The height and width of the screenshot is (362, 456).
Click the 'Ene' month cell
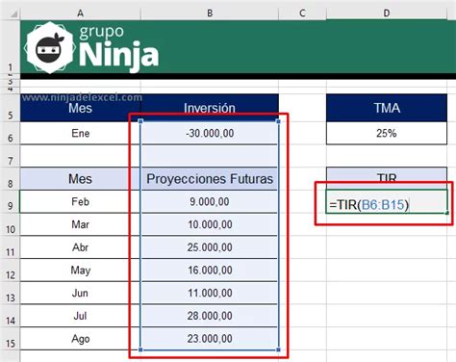pyautogui.click(x=80, y=133)
